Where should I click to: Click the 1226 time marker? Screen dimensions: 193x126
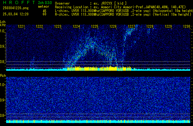[x=113, y=26]
